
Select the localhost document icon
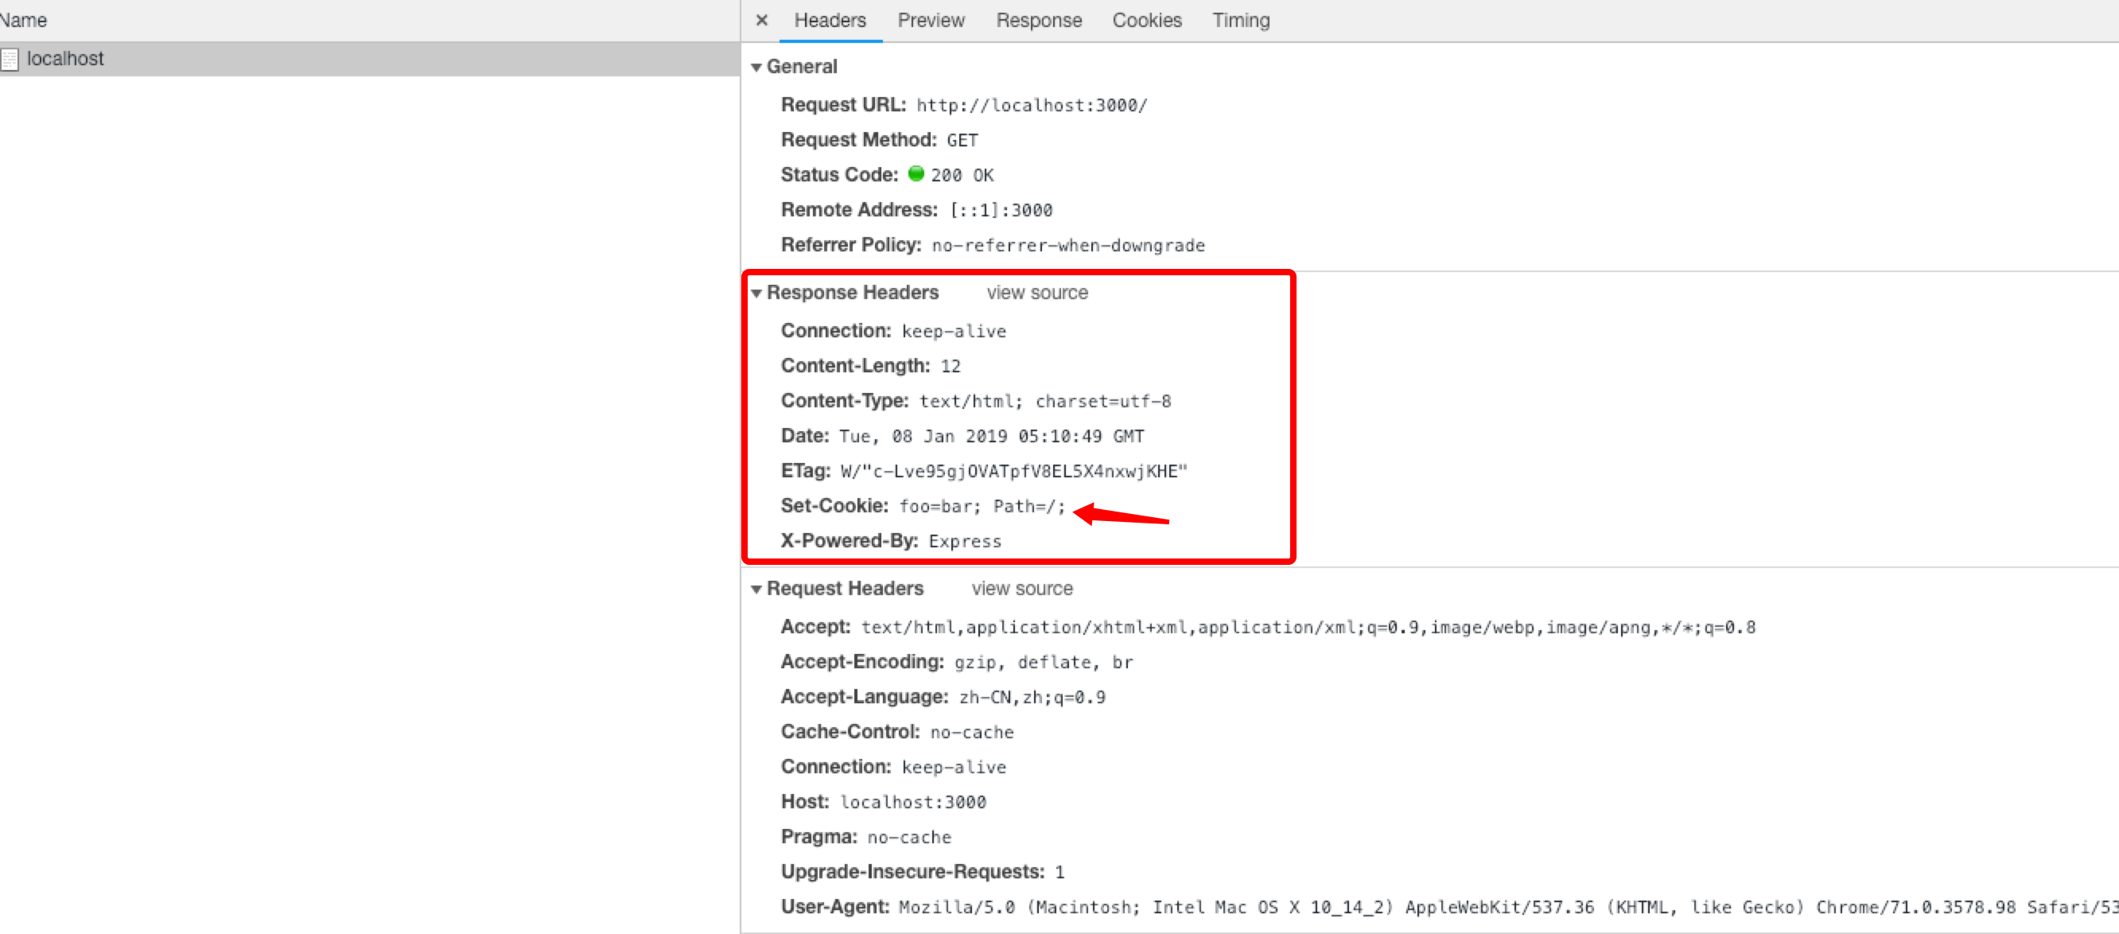9,59
